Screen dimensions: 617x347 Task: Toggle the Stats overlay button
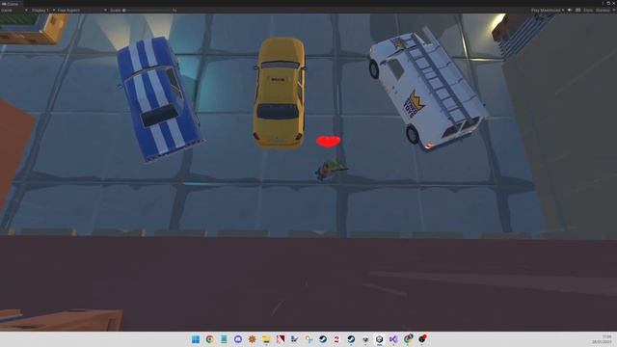tap(588, 11)
